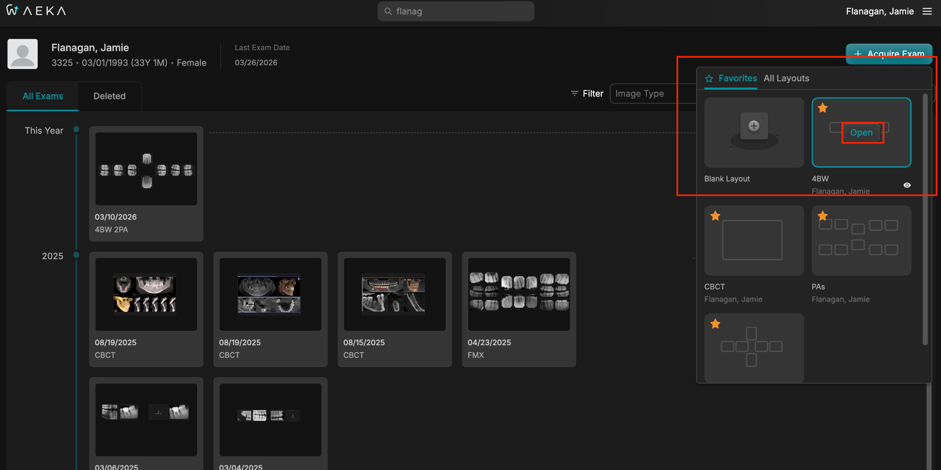Click the 4BW layout name label

coord(820,179)
